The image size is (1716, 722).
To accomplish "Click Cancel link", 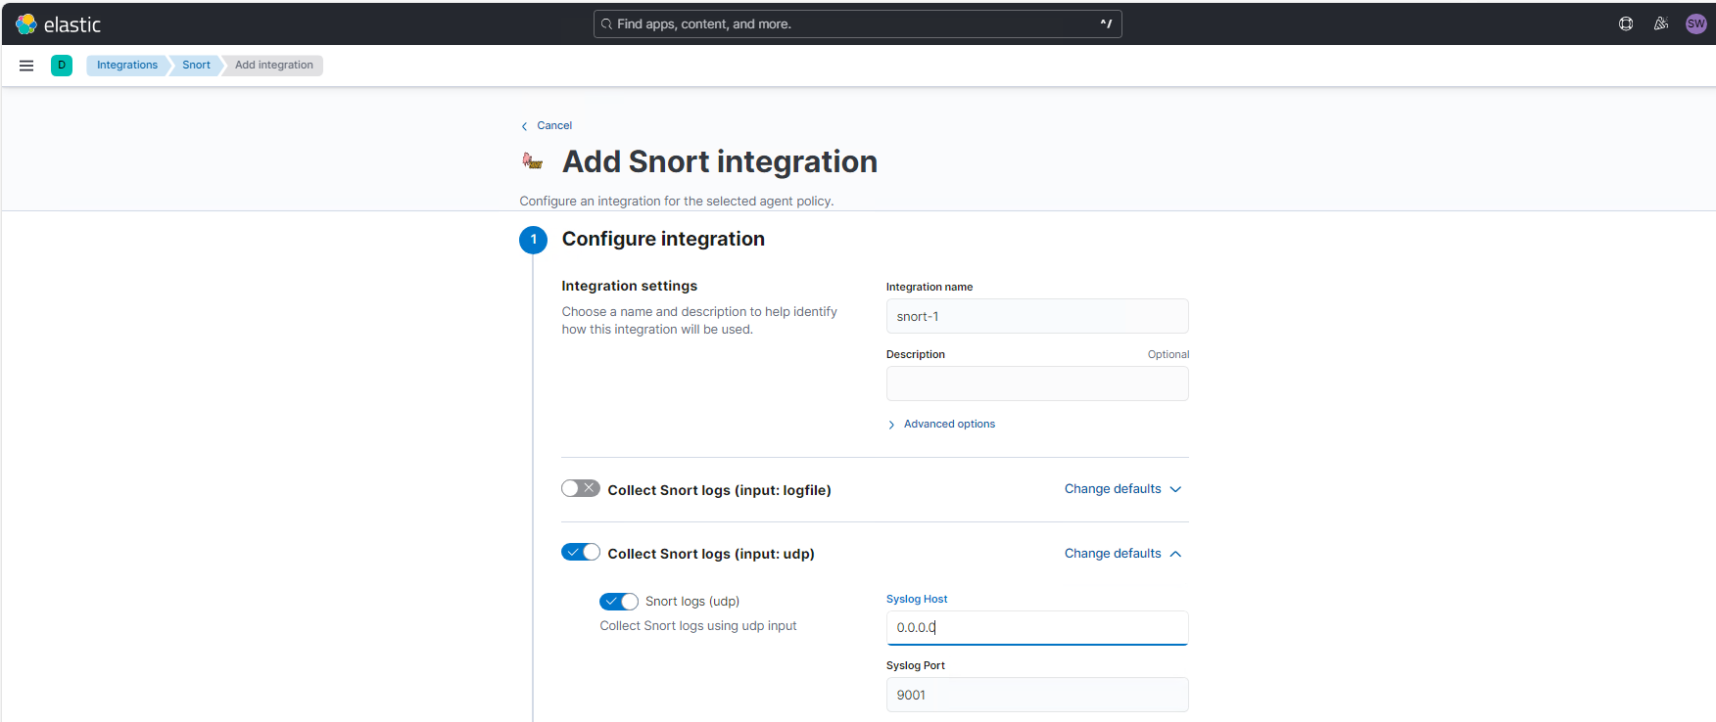I will (554, 126).
